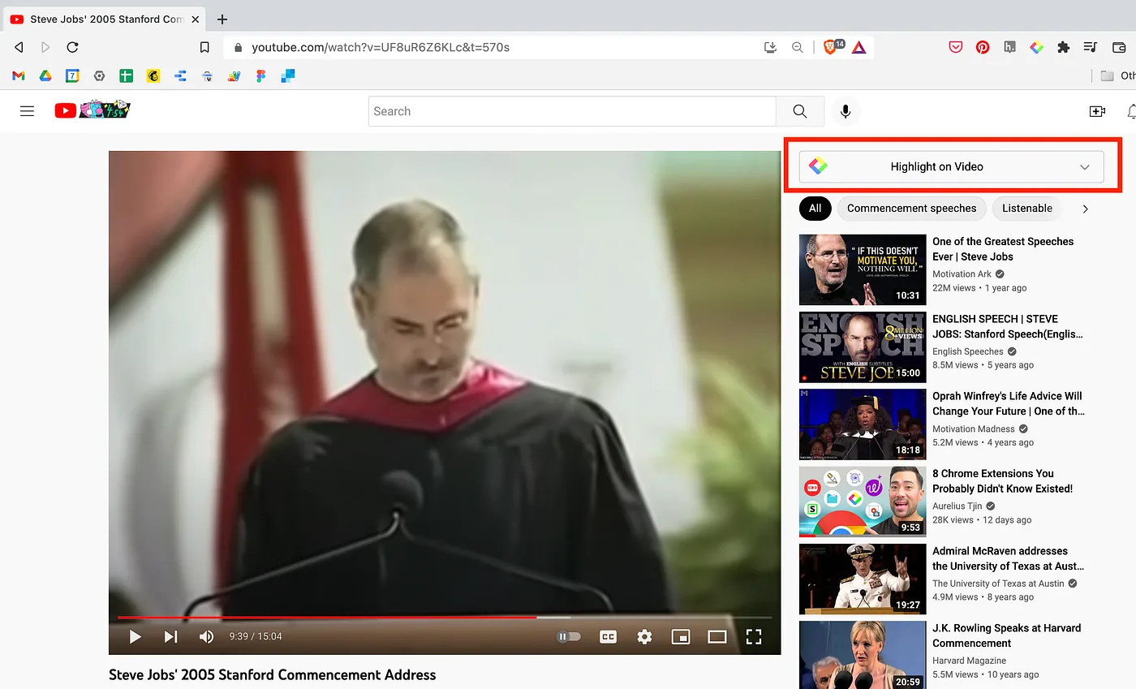Open the Mailchimp bookmark

pyautogui.click(x=153, y=75)
